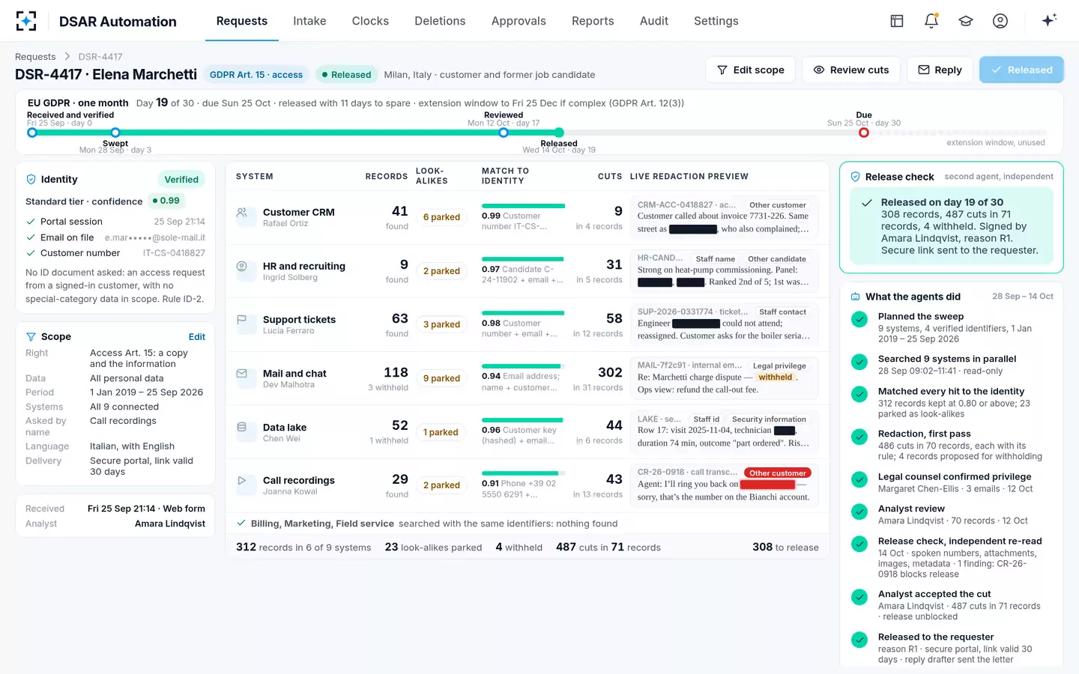Click the Mail and chat match confidence bar
This screenshot has height=674, width=1079.
(x=523, y=366)
